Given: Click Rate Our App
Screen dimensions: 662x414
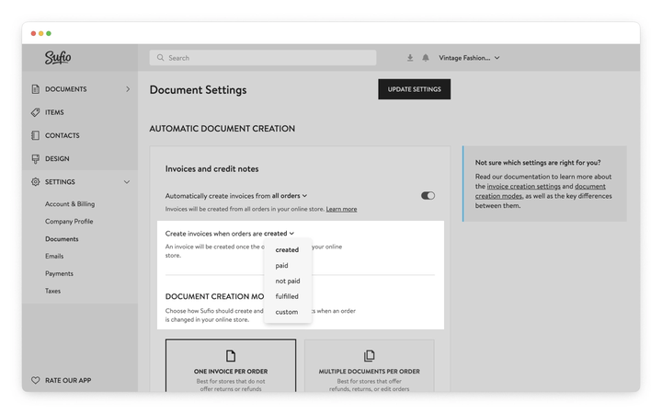Looking at the screenshot, I should 68,380.
